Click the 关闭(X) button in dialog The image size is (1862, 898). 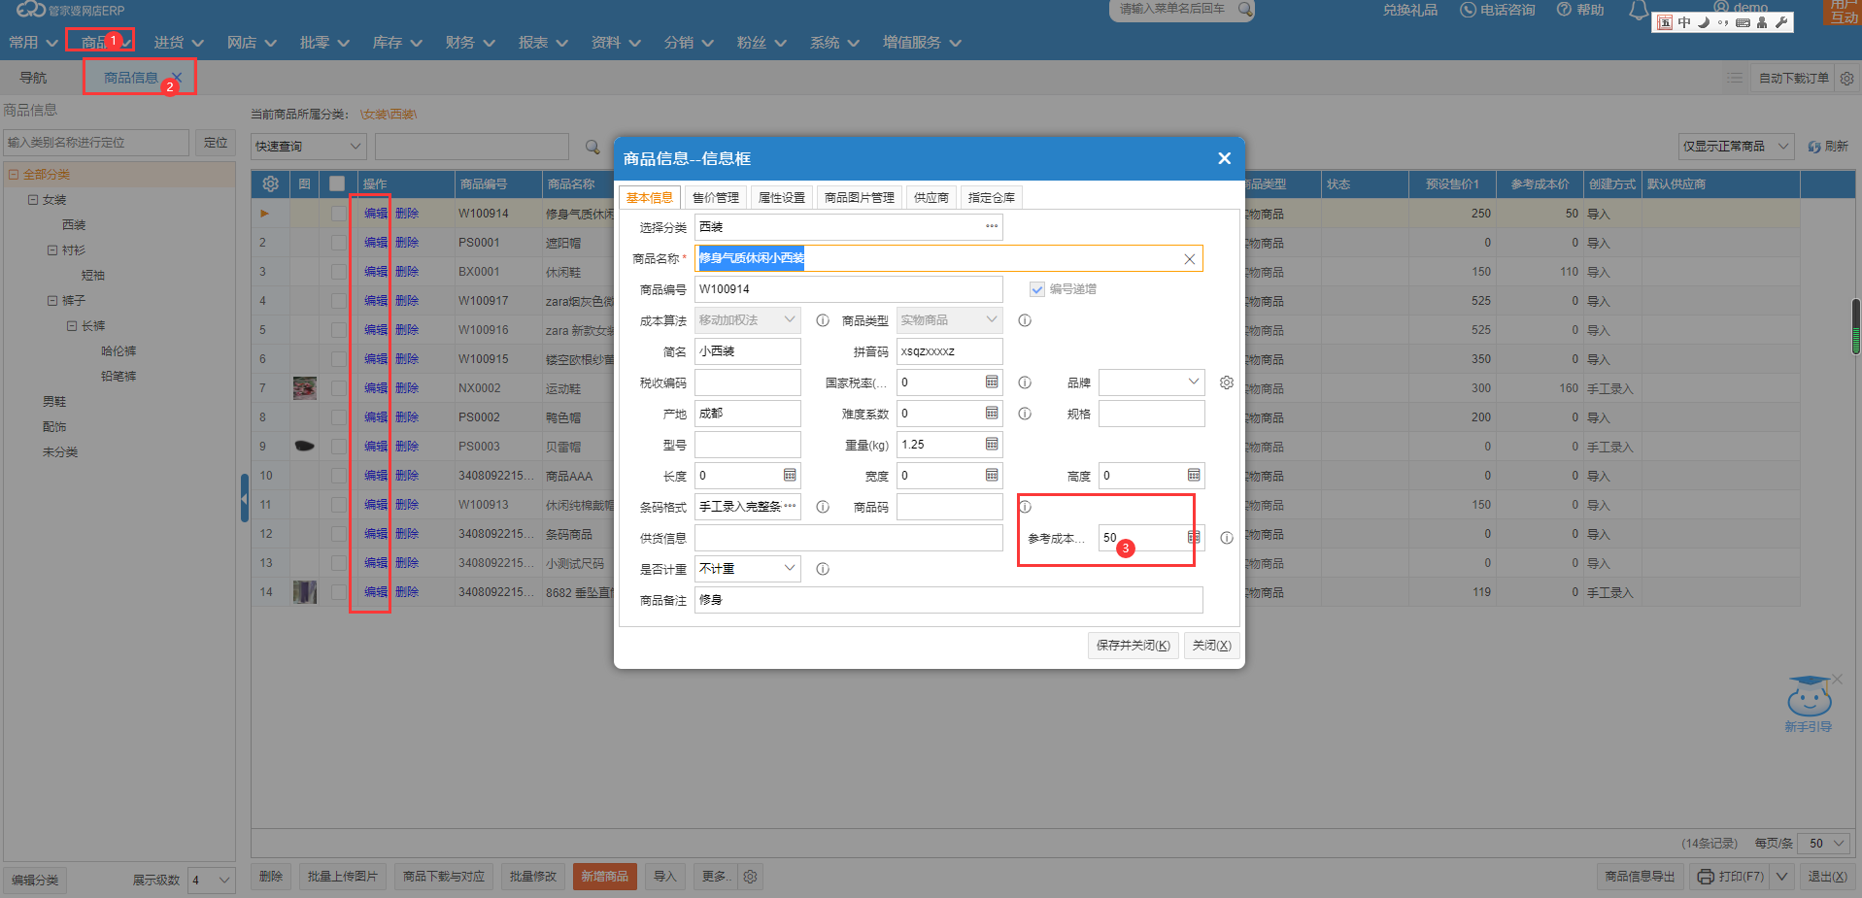1211,646
